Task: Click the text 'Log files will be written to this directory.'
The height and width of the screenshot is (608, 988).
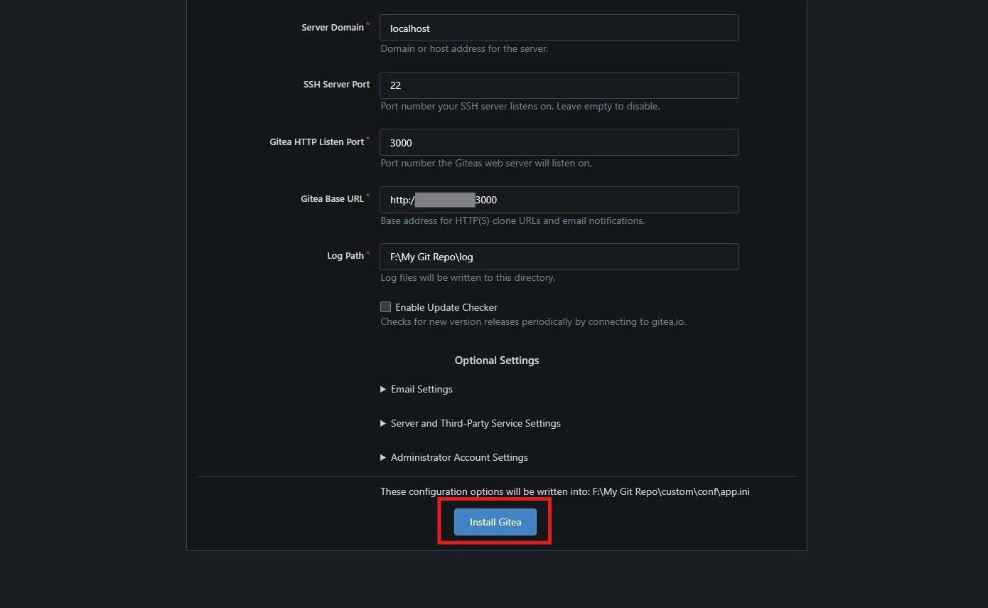Action: point(468,278)
